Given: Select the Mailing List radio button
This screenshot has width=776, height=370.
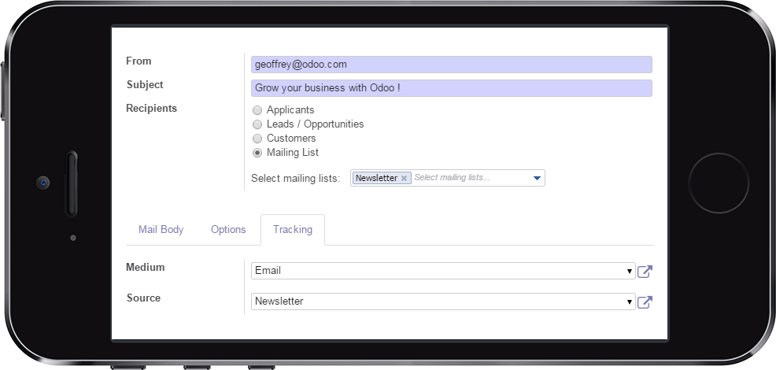Looking at the screenshot, I should coord(257,153).
